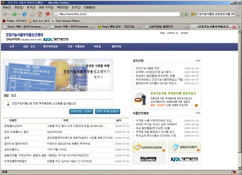Click the page icon at the left of the URL field
The height and width of the screenshot is (175, 242).
(x=56, y=14)
